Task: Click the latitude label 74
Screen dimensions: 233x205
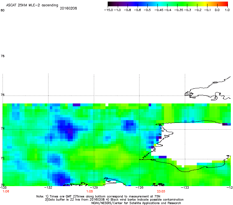Action: click(3, 128)
